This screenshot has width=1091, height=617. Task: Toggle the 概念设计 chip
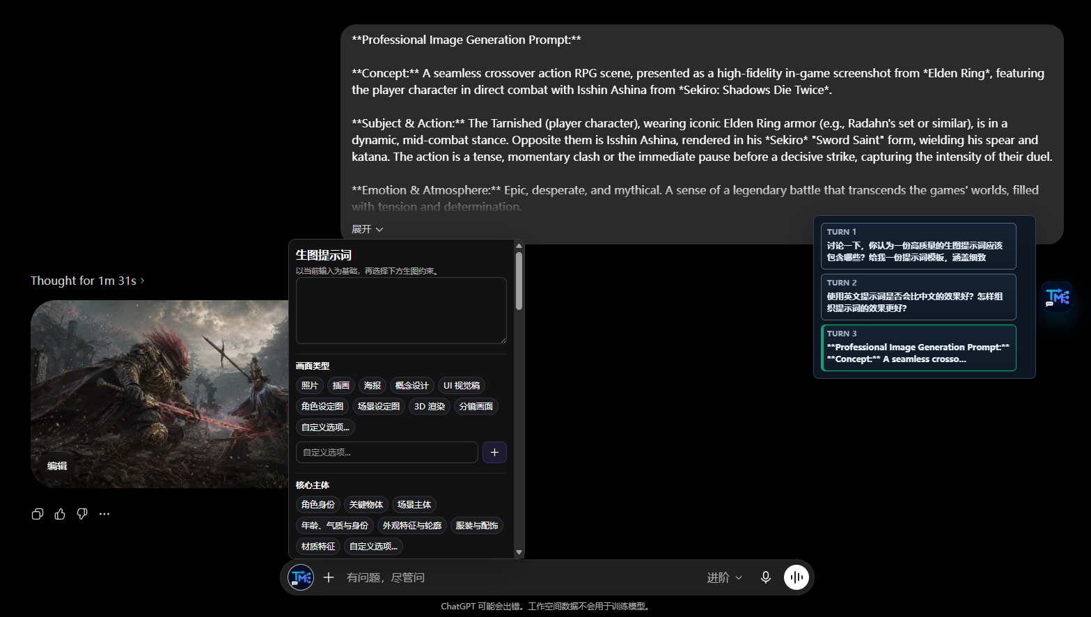click(x=412, y=386)
